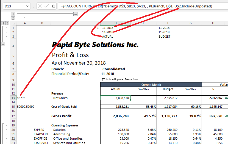Select Net Sales variance value 2,042,667

(216, 98)
